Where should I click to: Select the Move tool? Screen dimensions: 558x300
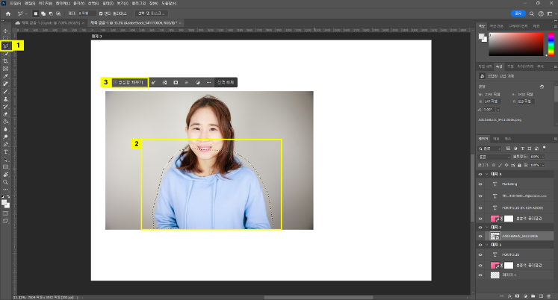coord(6,31)
